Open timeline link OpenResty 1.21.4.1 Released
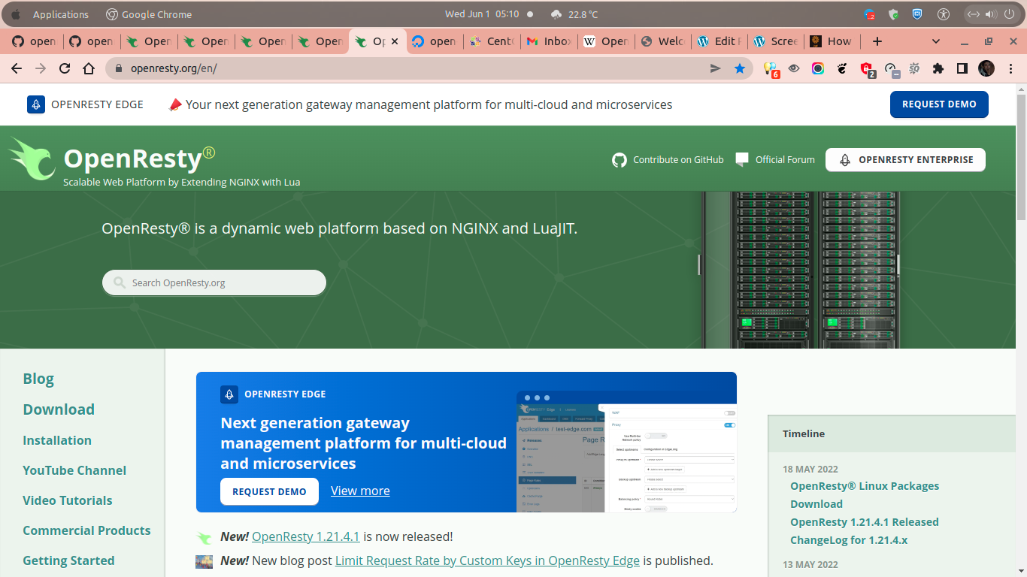Image resolution: width=1027 pixels, height=577 pixels. pyautogui.click(x=865, y=522)
